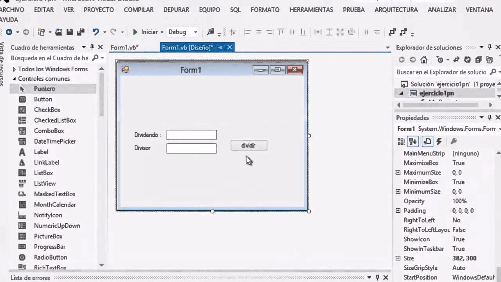Pick the Label control from Controles comunes
Screen dimensions: 501x282
coord(41,152)
